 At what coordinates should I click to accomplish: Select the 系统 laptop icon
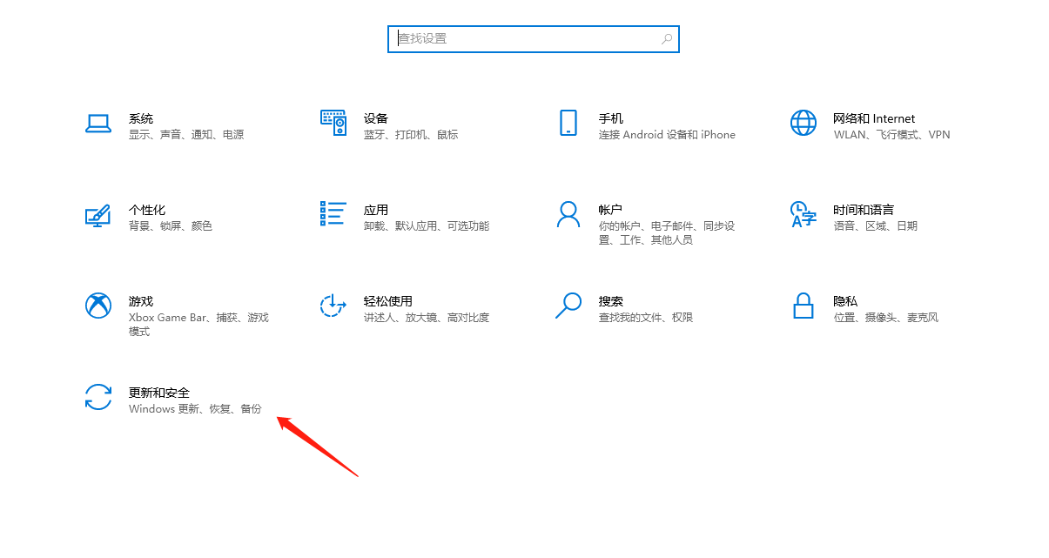pos(98,124)
